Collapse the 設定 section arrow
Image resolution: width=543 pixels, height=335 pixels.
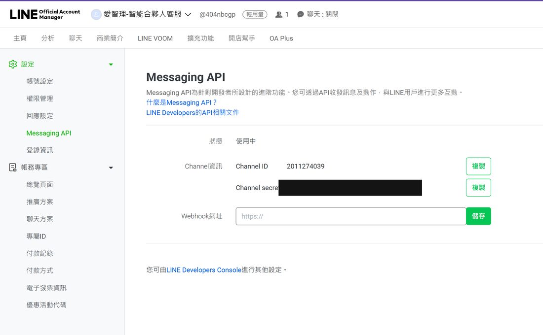point(111,65)
